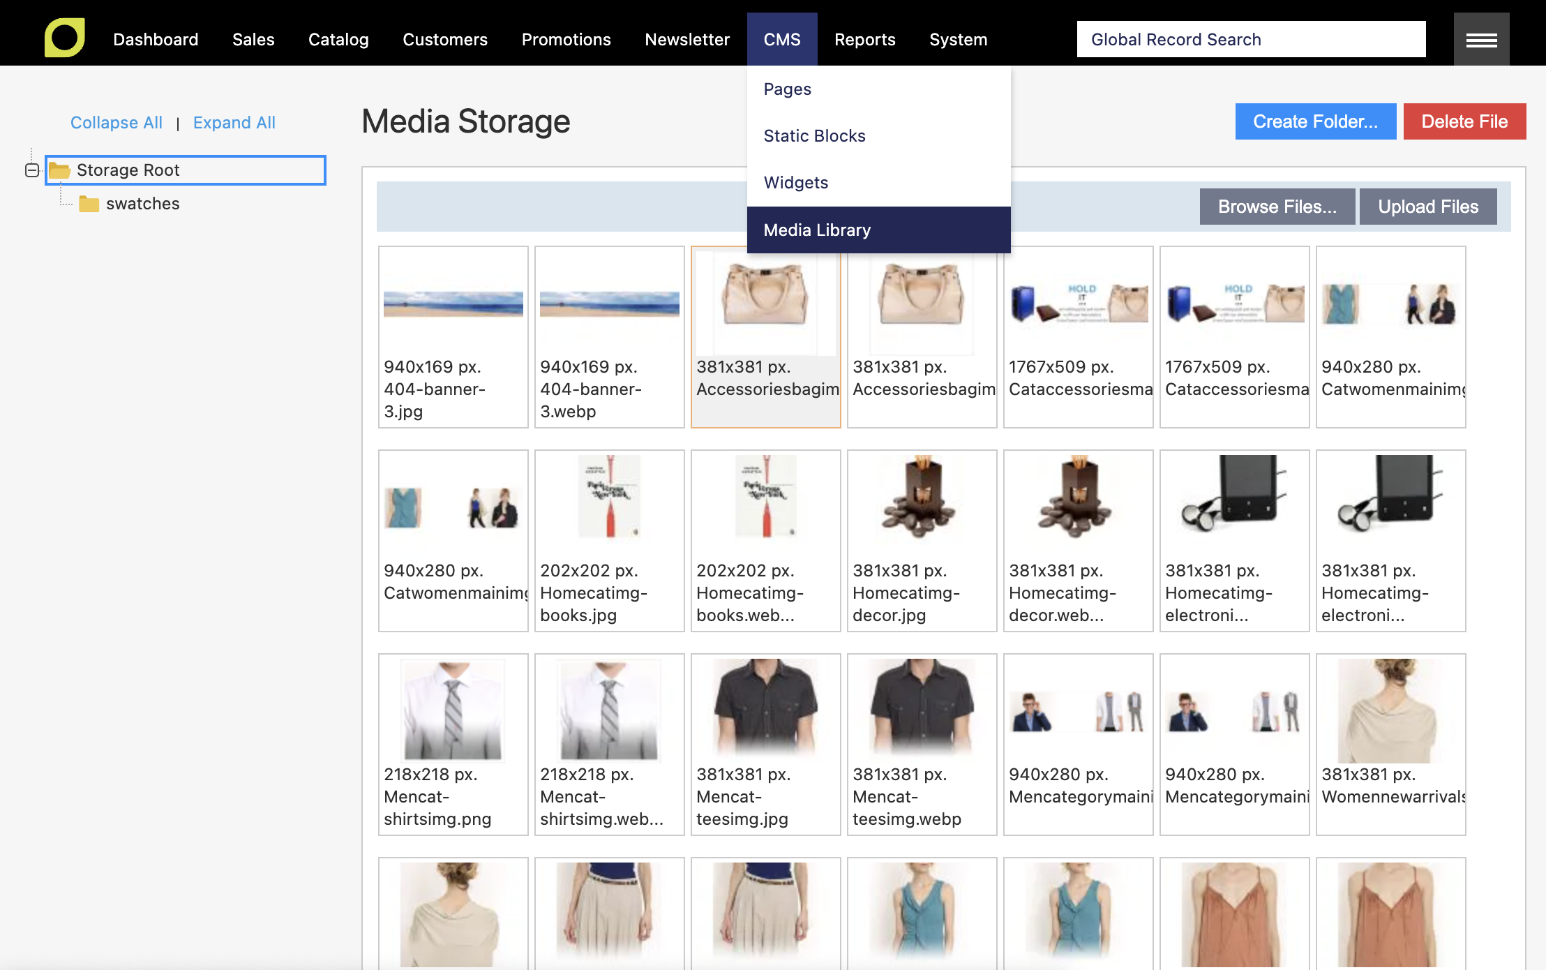Click the yellow OroCommerce logo icon
The image size is (1546, 970).
(x=65, y=38)
